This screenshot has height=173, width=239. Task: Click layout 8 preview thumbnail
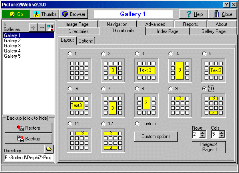[146, 105]
